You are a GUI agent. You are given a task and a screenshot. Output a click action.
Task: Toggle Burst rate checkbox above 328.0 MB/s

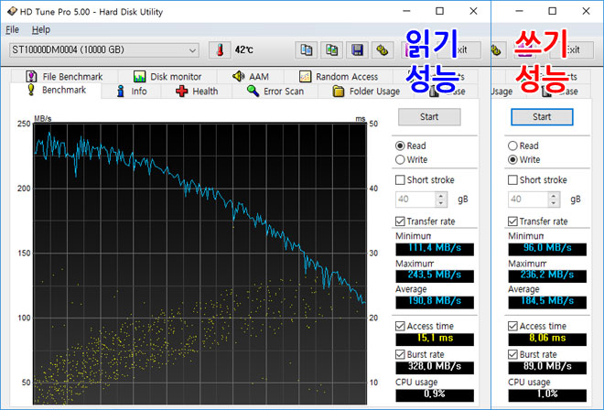coord(400,354)
